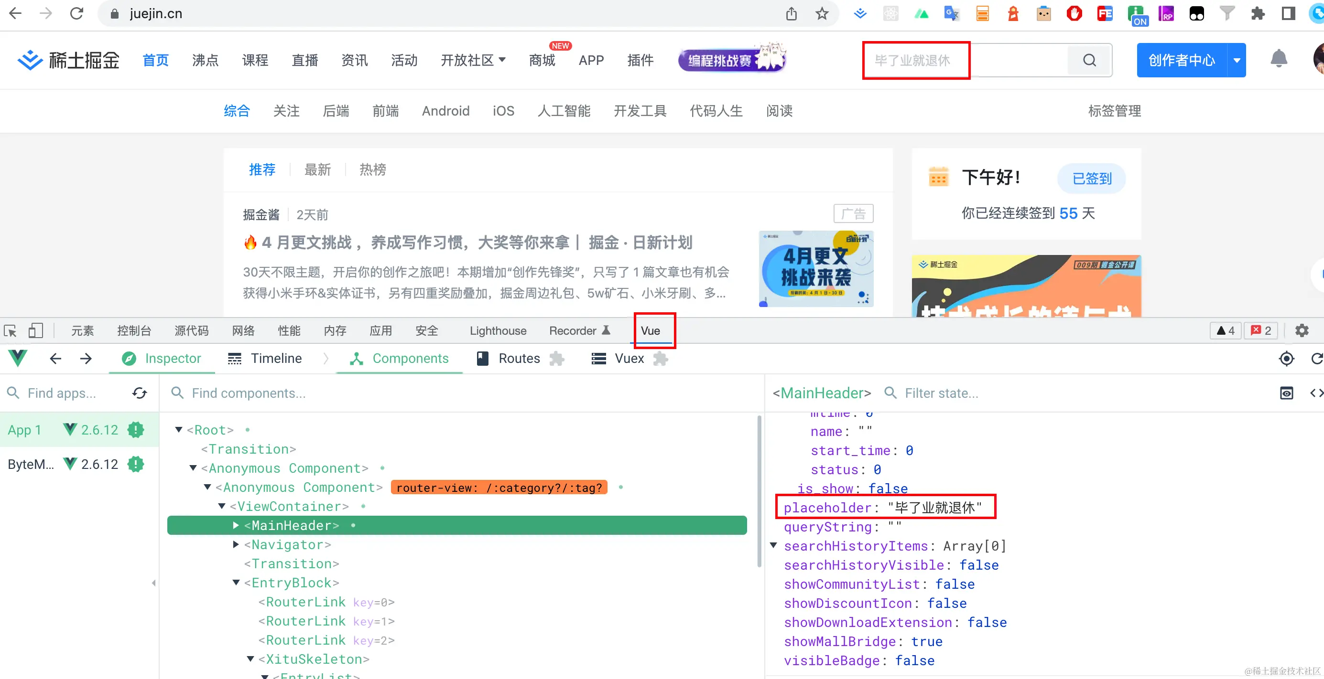Go back in Vue devtools history

[55, 358]
